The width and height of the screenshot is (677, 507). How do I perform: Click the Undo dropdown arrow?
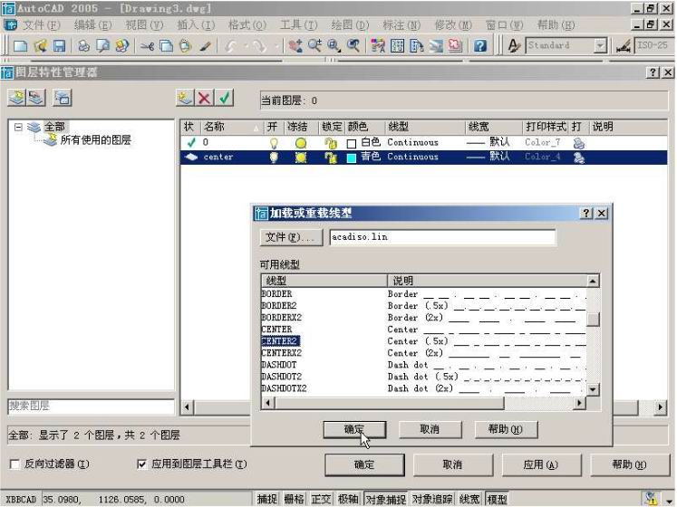coord(246,45)
